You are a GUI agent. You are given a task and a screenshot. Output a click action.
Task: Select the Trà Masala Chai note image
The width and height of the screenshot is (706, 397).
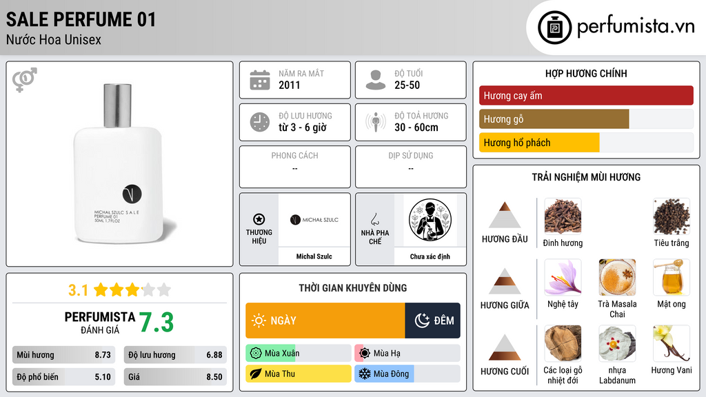617,277
